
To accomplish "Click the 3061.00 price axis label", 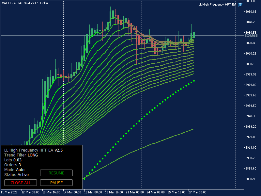I will click(x=251, y=1).
